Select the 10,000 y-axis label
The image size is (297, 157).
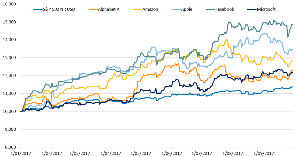tap(10, 111)
